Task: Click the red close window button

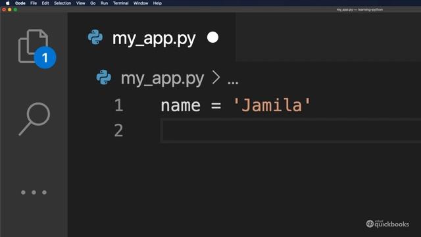Action: click(4, 10)
